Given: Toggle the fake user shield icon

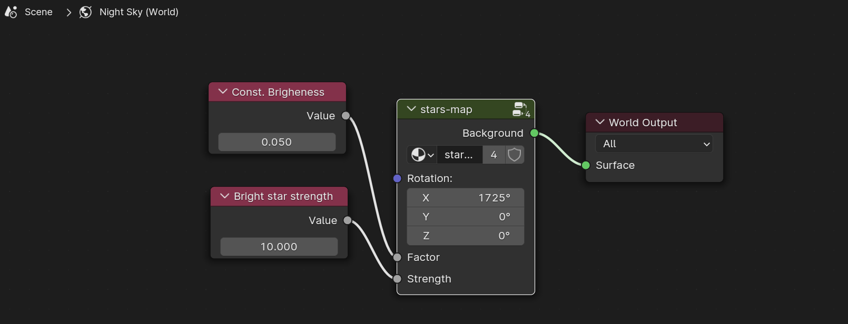Looking at the screenshot, I should pyautogui.click(x=515, y=155).
